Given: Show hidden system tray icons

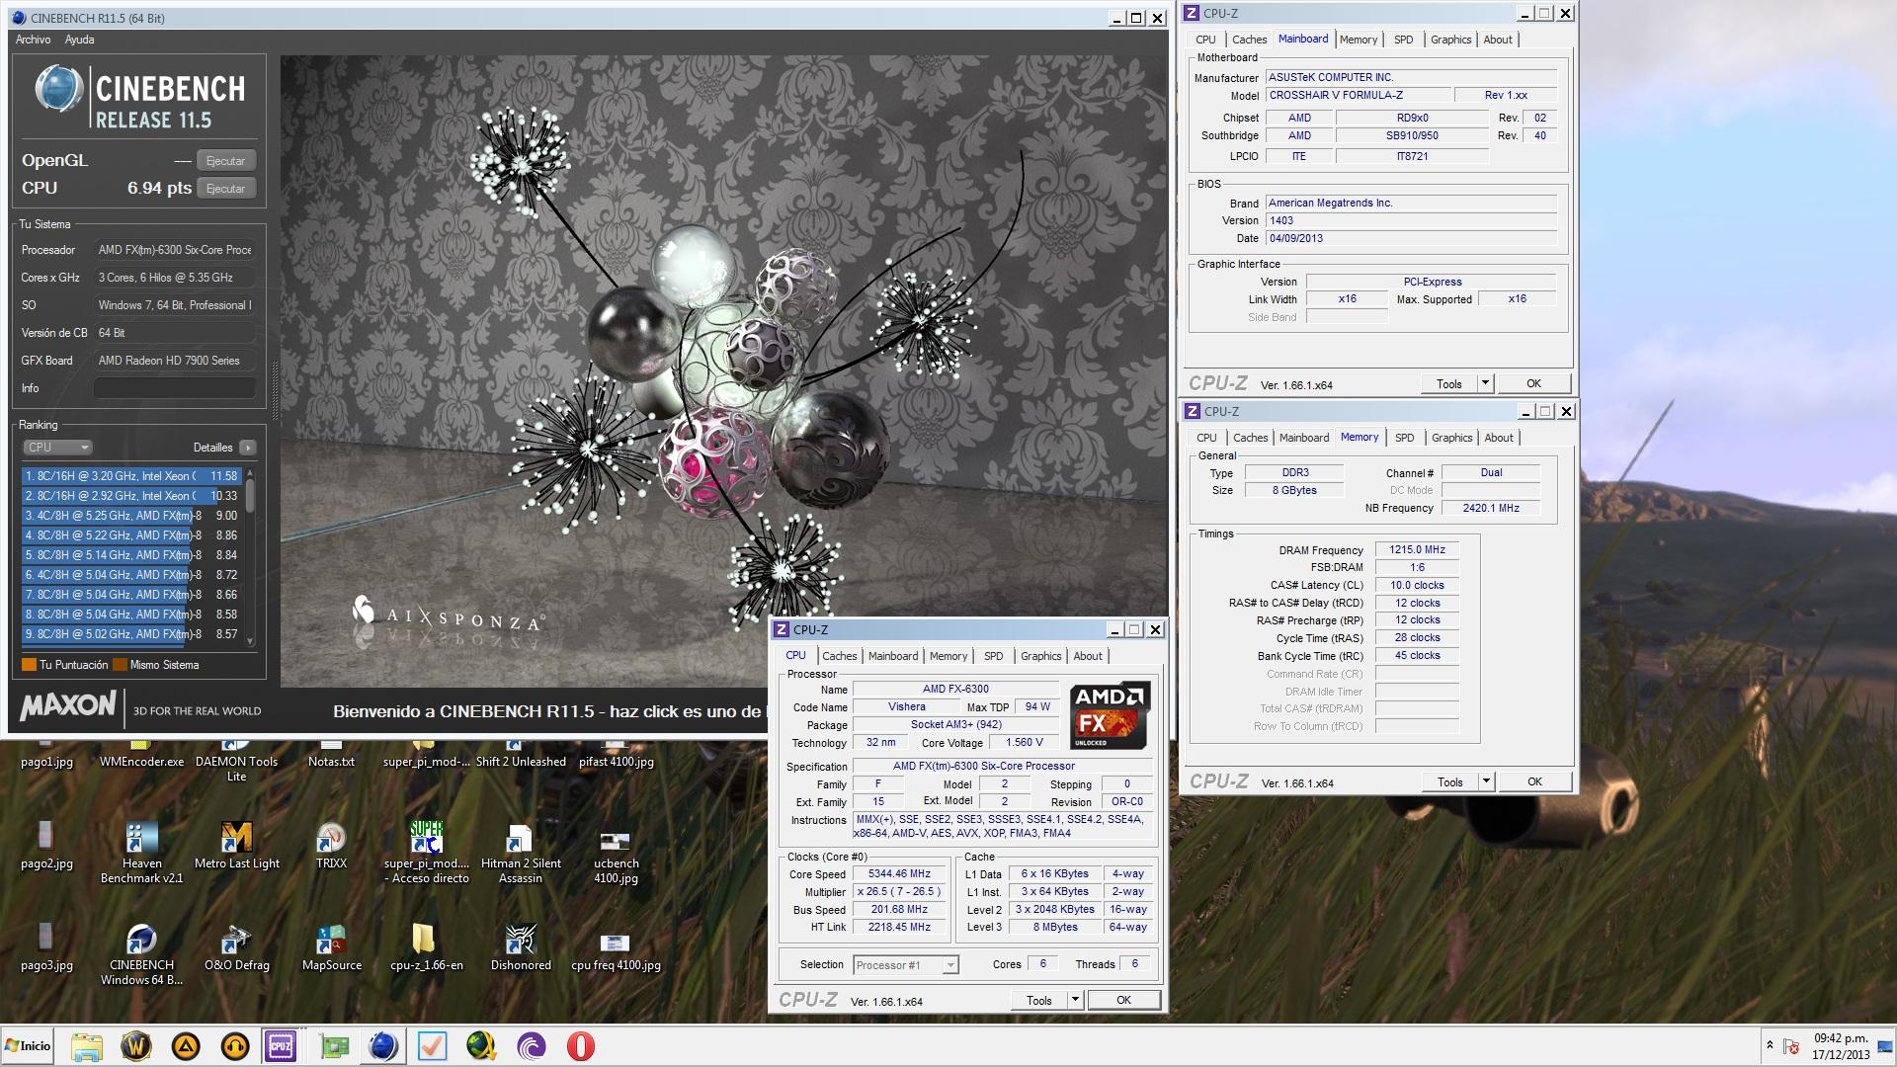Looking at the screenshot, I should click(x=1770, y=1045).
